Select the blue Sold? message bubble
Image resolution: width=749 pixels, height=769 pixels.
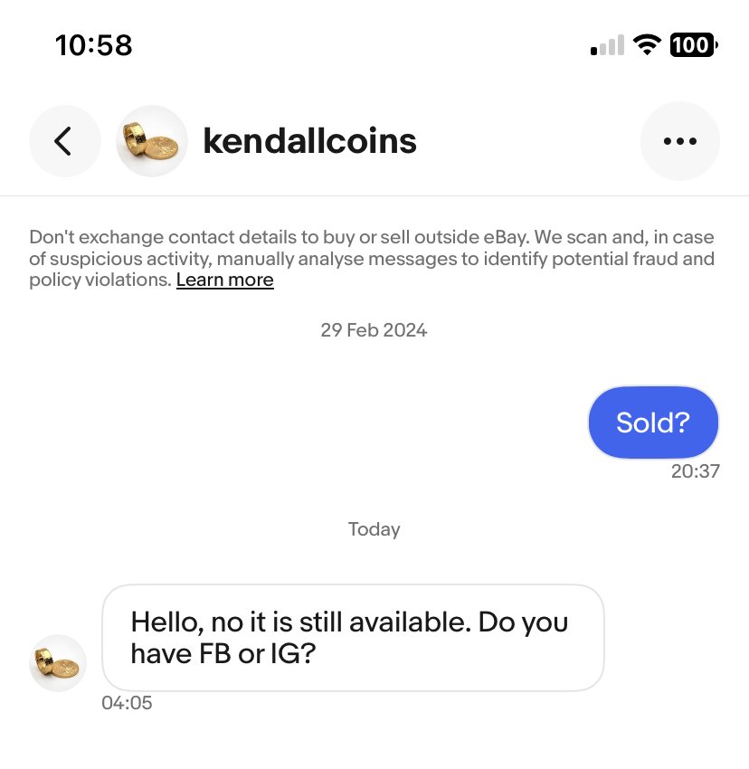(653, 422)
